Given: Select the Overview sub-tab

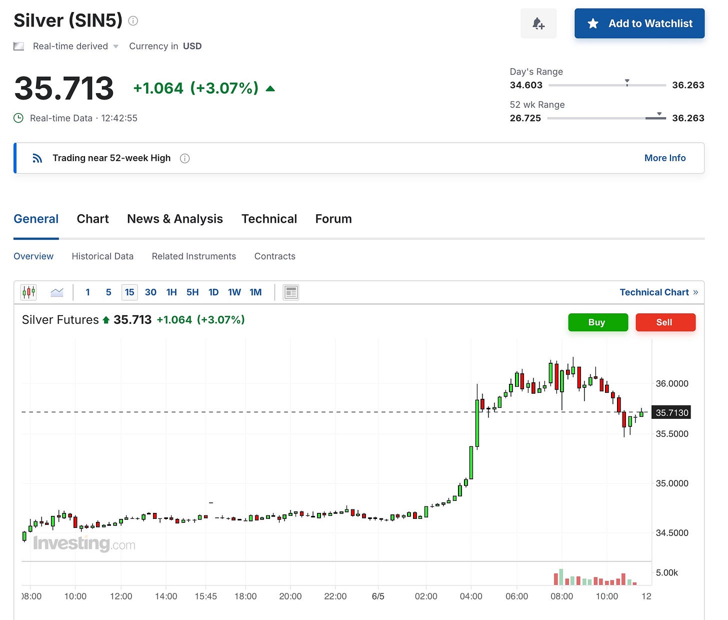Looking at the screenshot, I should [33, 256].
